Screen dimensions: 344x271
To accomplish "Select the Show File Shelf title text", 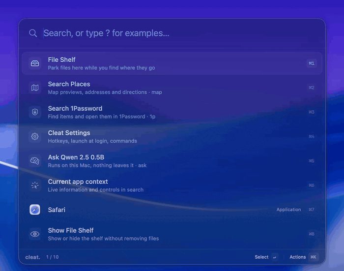I will pyautogui.click(x=71, y=230).
